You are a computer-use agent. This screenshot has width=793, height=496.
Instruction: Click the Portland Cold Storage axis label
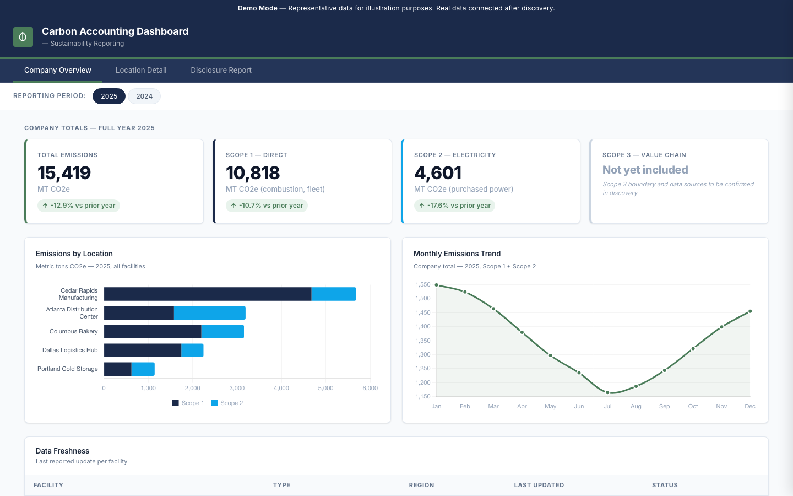(68, 369)
